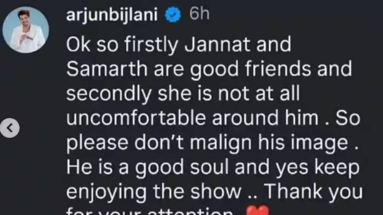Image resolution: width=383 pixels, height=215 pixels.
Task: Click the red heart emoji
Action: click(257, 210)
